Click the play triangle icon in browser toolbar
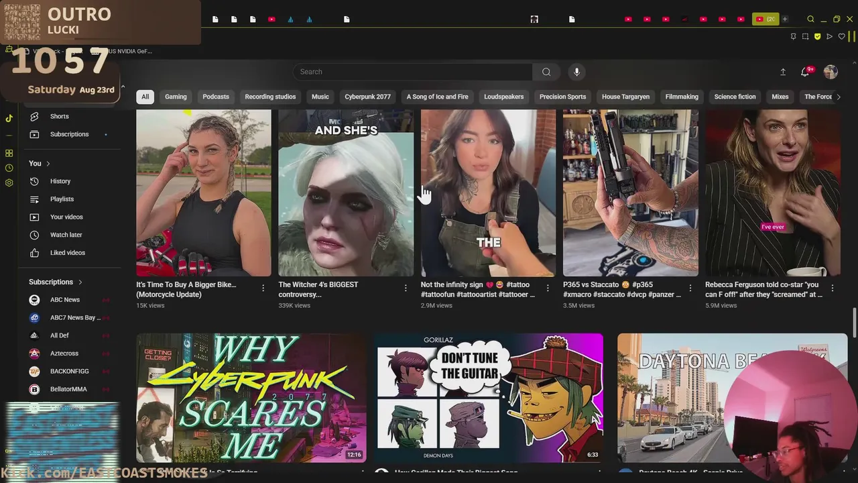The width and height of the screenshot is (858, 483). click(x=829, y=36)
